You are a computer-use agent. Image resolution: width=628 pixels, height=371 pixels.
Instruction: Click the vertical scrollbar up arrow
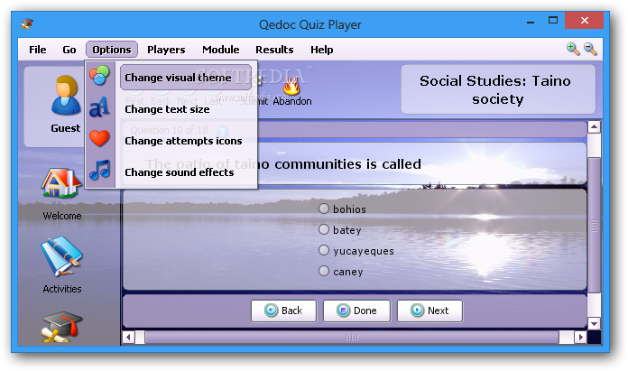pyautogui.click(x=594, y=127)
